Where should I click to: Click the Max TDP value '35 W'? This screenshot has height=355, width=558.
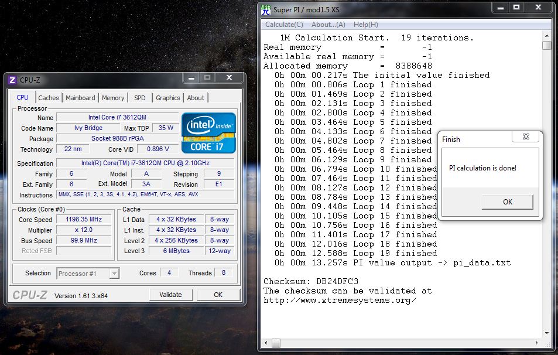pyautogui.click(x=166, y=128)
